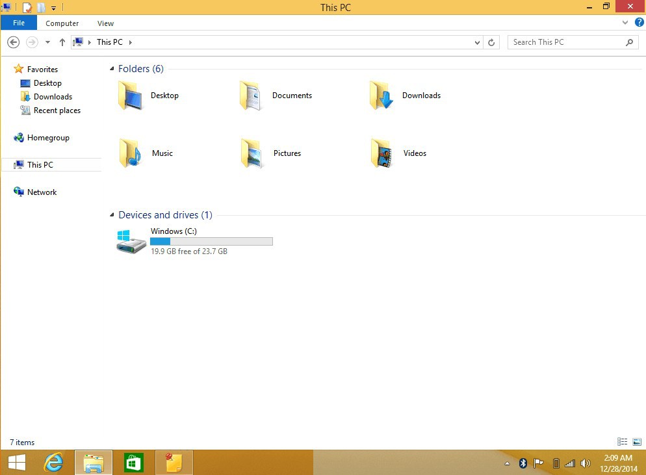Expand the address bar history dropdown
646x475 pixels.
pyautogui.click(x=478, y=42)
